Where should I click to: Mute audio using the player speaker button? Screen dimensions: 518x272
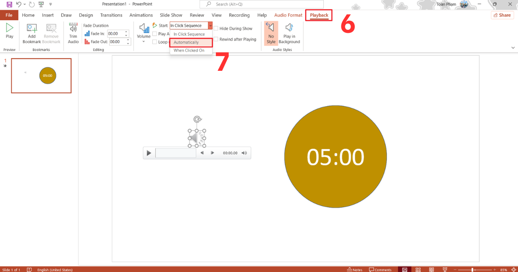click(244, 153)
